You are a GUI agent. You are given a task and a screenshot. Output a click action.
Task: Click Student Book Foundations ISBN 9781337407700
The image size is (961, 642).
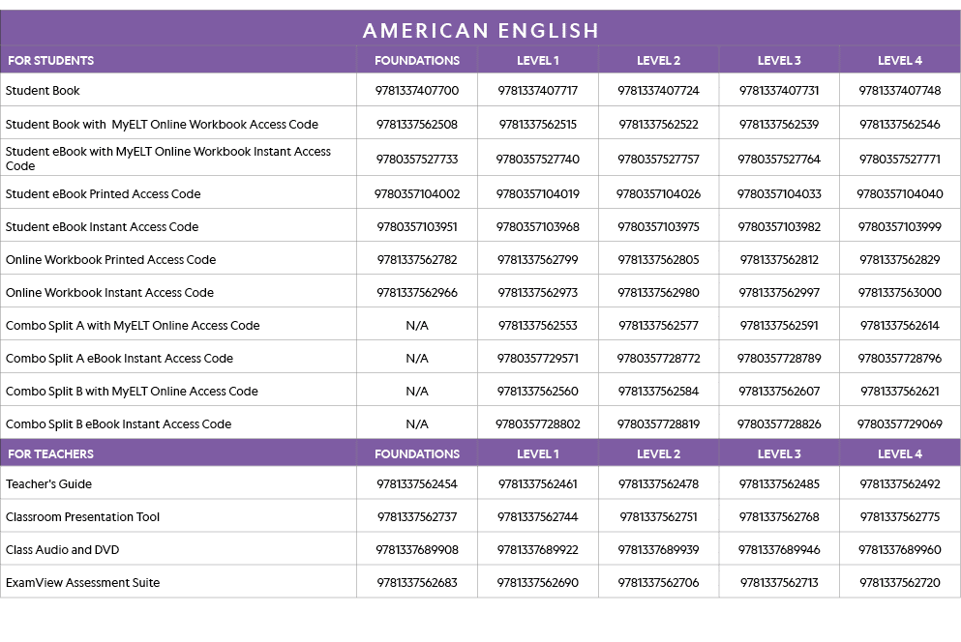coord(416,91)
